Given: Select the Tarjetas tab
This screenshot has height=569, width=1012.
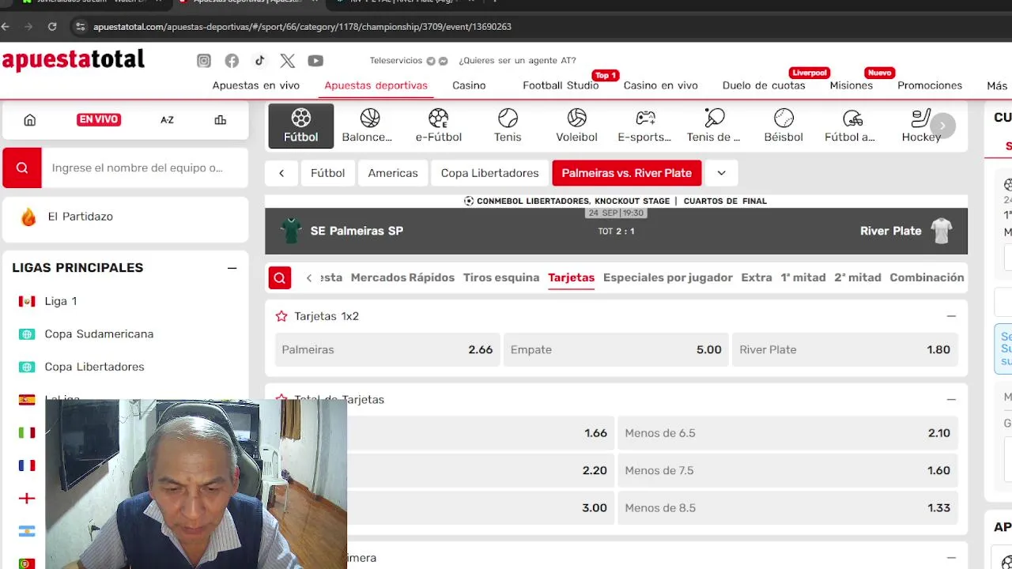Looking at the screenshot, I should tap(571, 277).
